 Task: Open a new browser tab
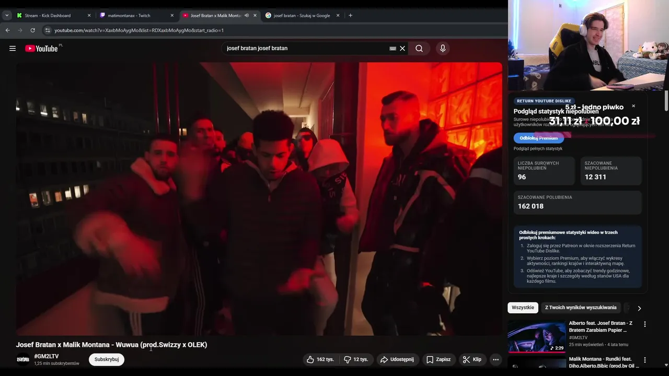[x=350, y=15]
